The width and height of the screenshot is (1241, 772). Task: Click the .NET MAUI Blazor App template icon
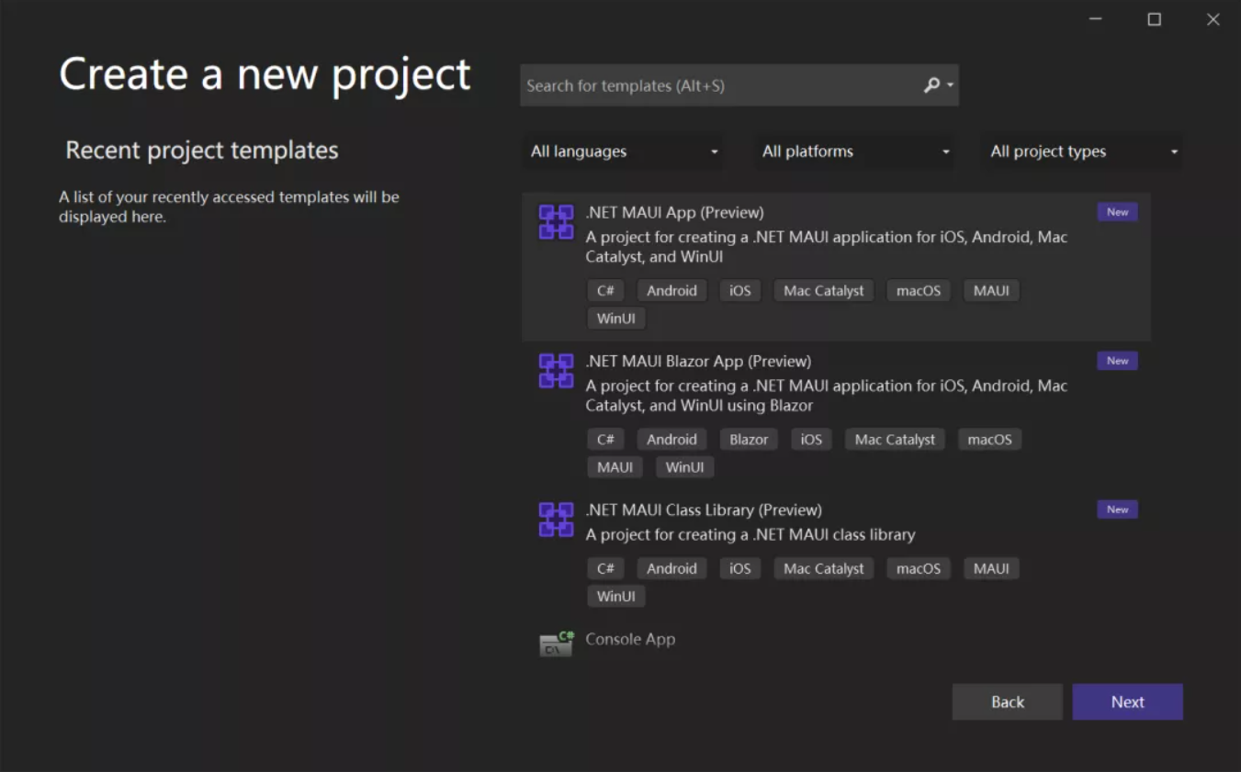556,371
